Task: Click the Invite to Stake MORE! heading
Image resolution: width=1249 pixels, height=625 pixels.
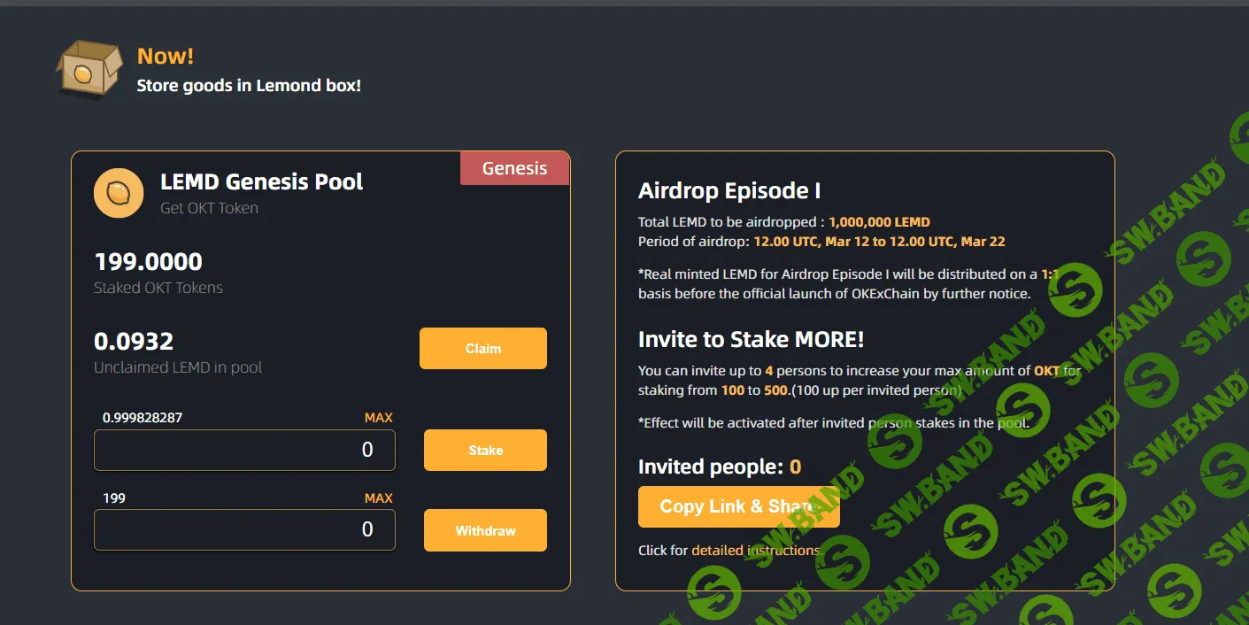Action: [x=751, y=339]
